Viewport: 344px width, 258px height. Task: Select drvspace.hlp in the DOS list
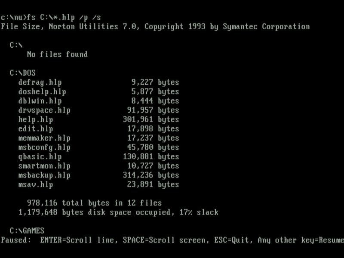pos(44,111)
